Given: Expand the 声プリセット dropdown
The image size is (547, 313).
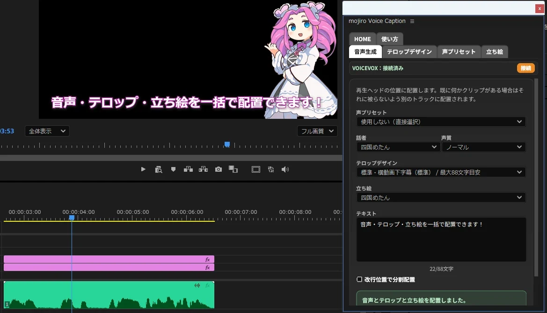Looking at the screenshot, I should click(441, 122).
